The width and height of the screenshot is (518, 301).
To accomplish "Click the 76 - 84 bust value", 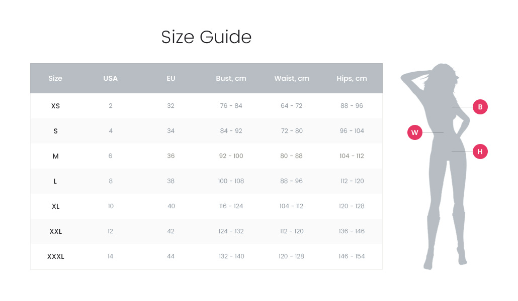I will tap(231, 106).
